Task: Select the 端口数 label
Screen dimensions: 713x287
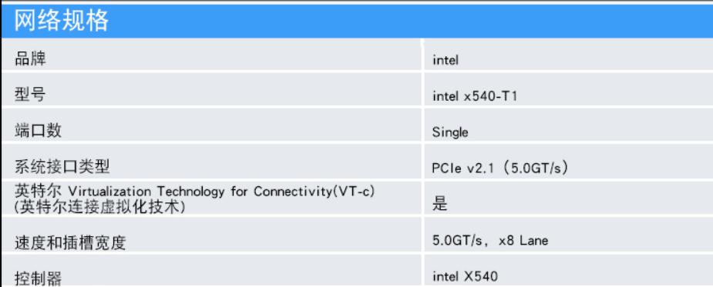Action: tap(39, 132)
